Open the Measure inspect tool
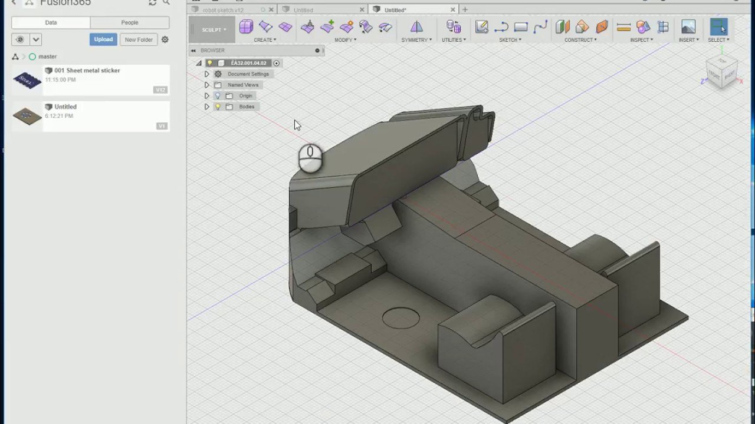Image resolution: width=755 pixels, height=424 pixels. point(623,27)
